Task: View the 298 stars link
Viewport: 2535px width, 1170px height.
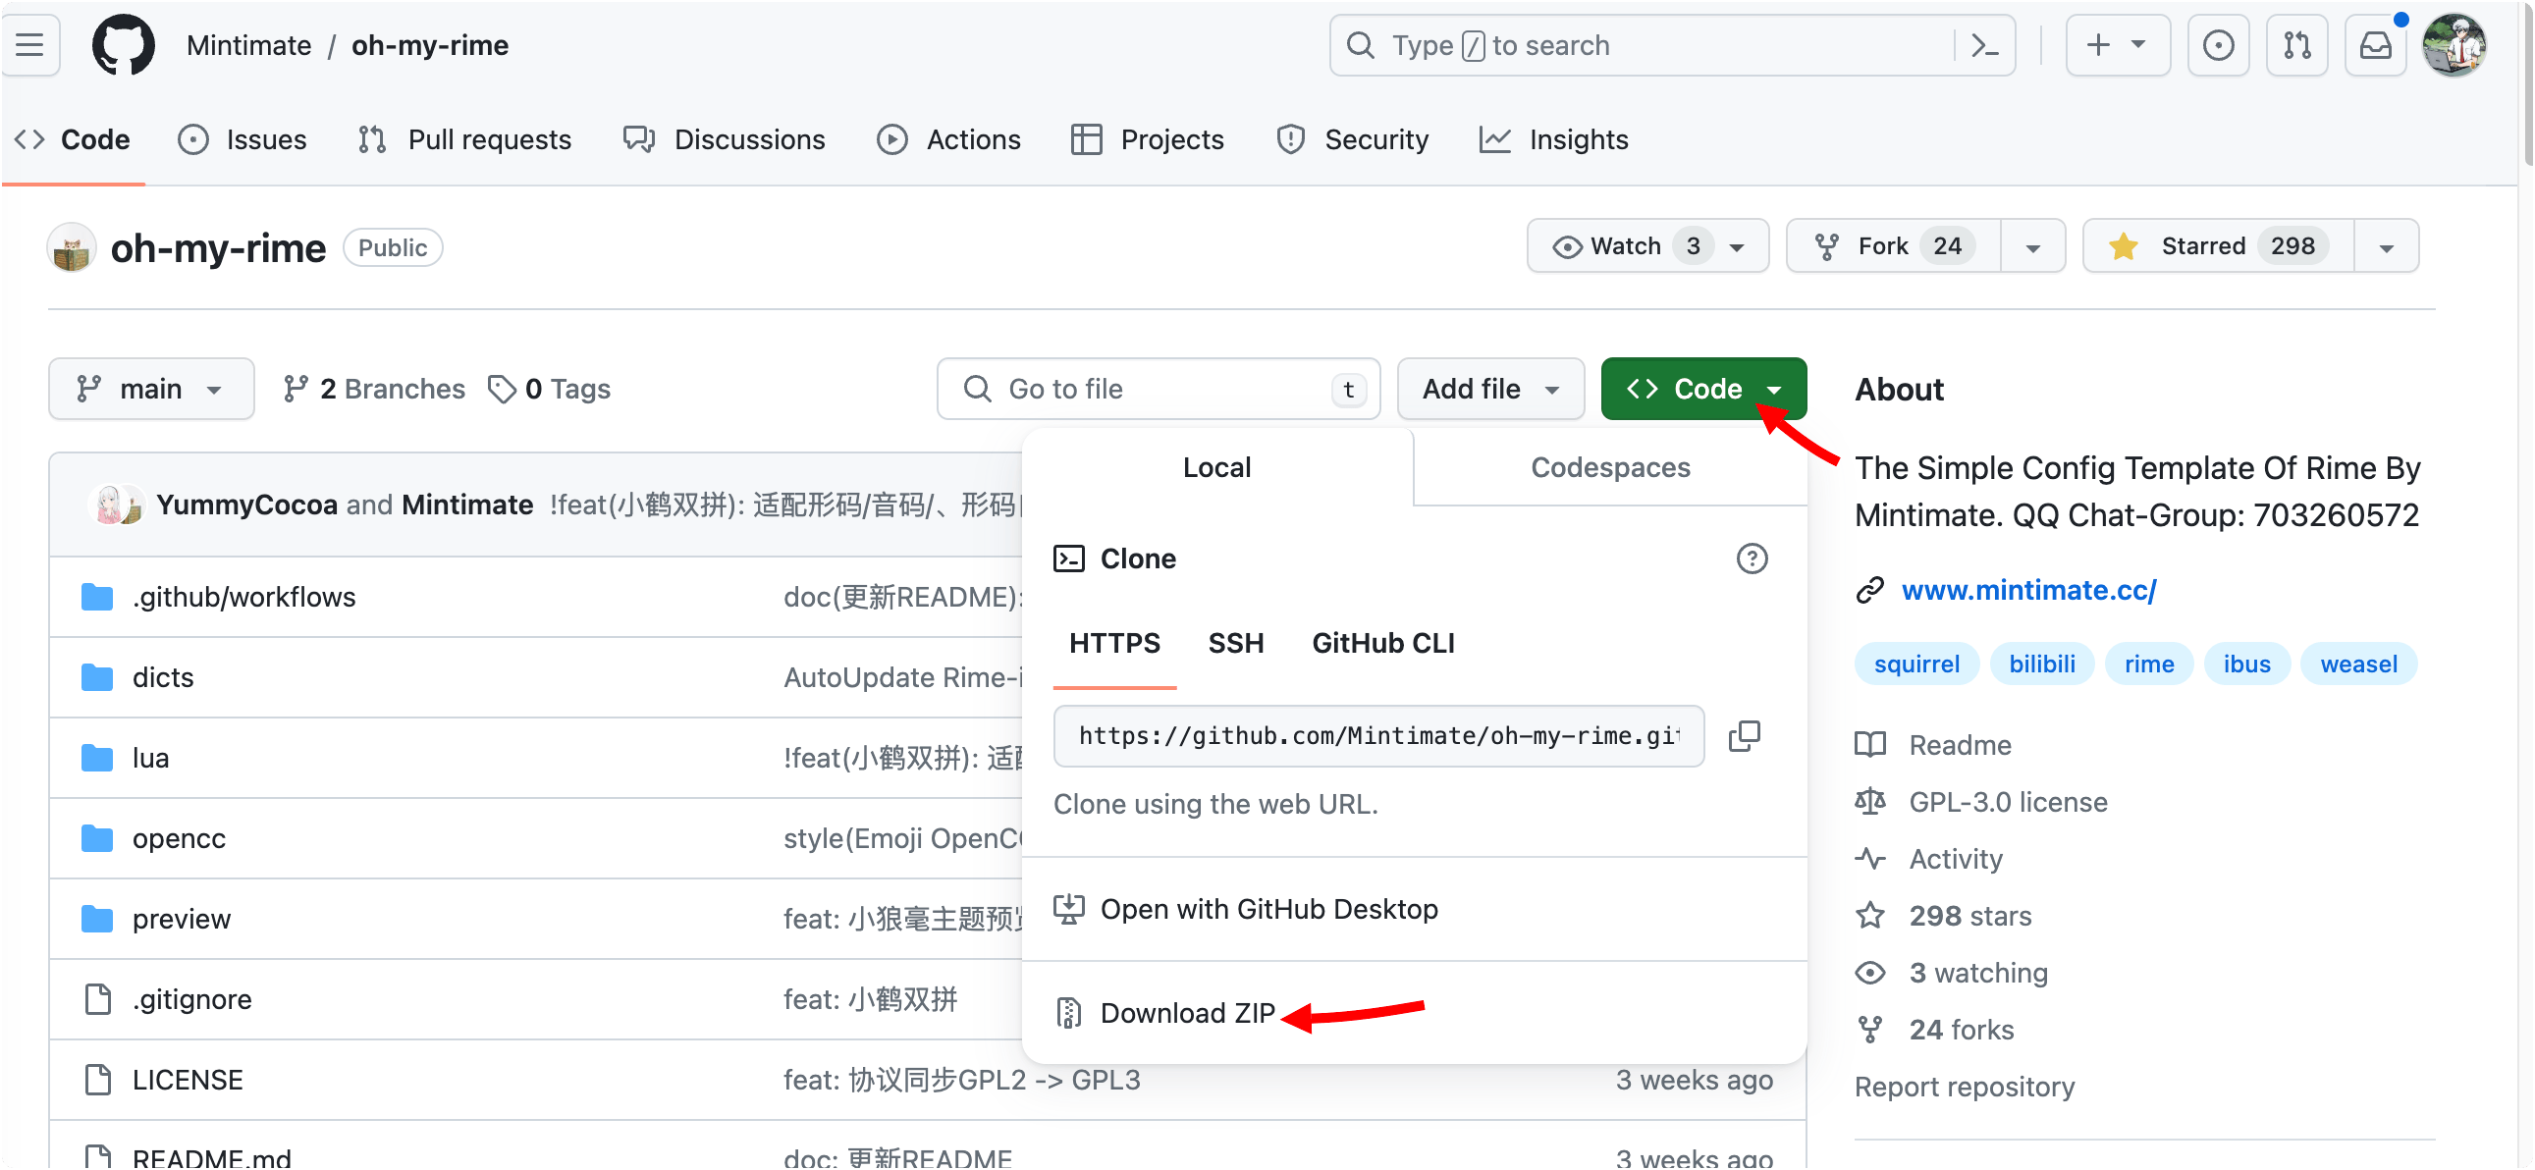Action: (1945, 917)
